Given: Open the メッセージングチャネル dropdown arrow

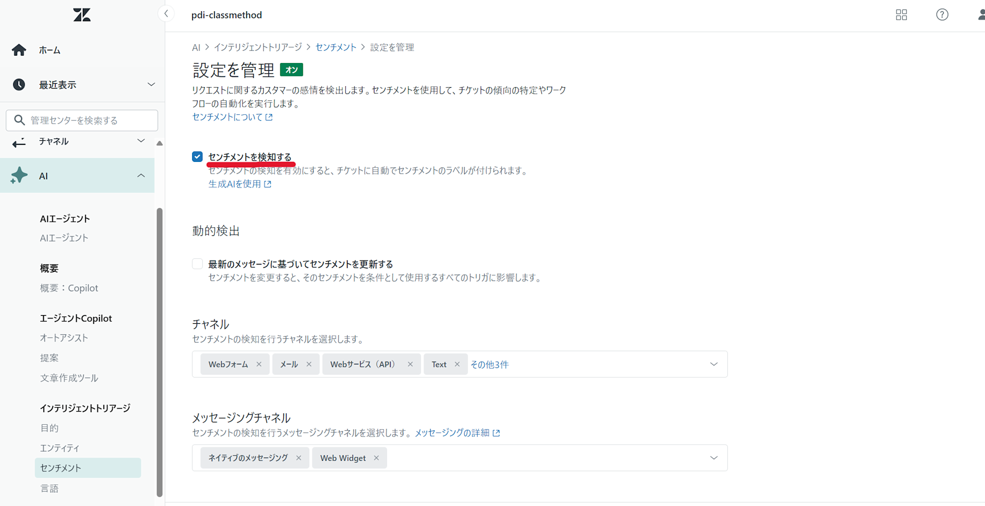Looking at the screenshot, I should [x=714, y=458].
